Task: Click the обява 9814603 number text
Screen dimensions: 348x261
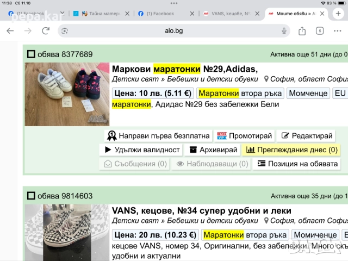Action: (65, 196)
